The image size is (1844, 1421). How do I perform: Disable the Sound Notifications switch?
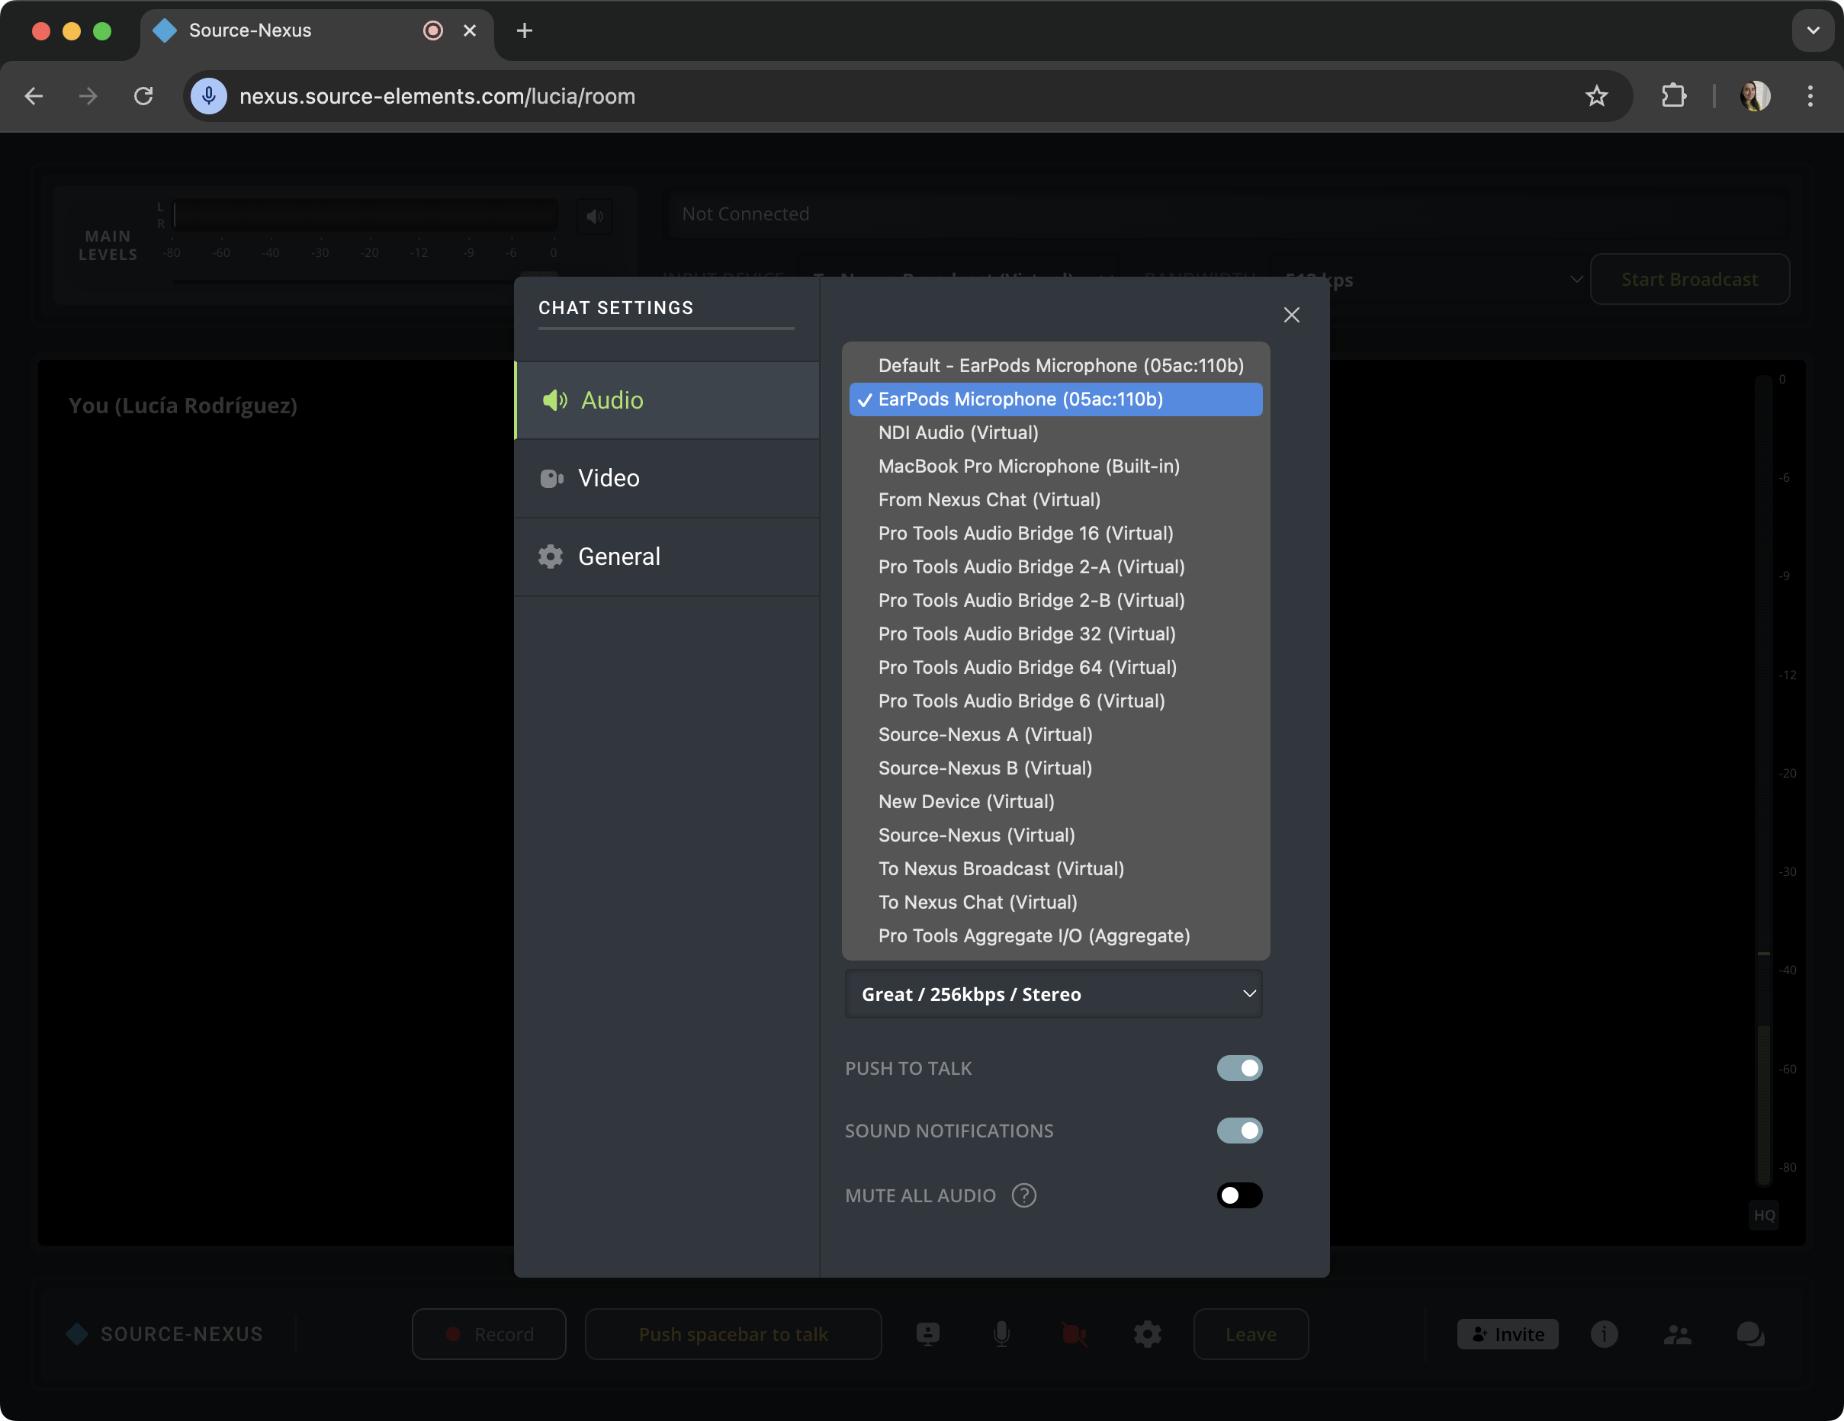pos(1238,1131)
